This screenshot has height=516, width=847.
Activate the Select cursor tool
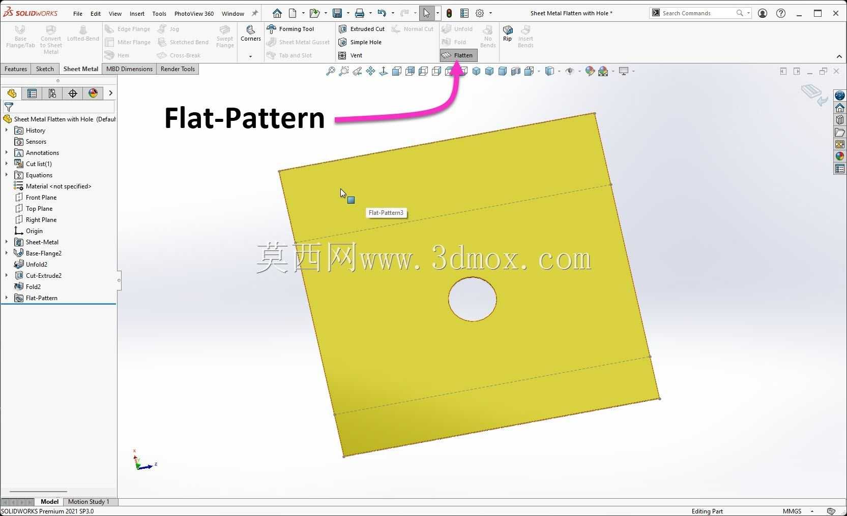[427, 13]
